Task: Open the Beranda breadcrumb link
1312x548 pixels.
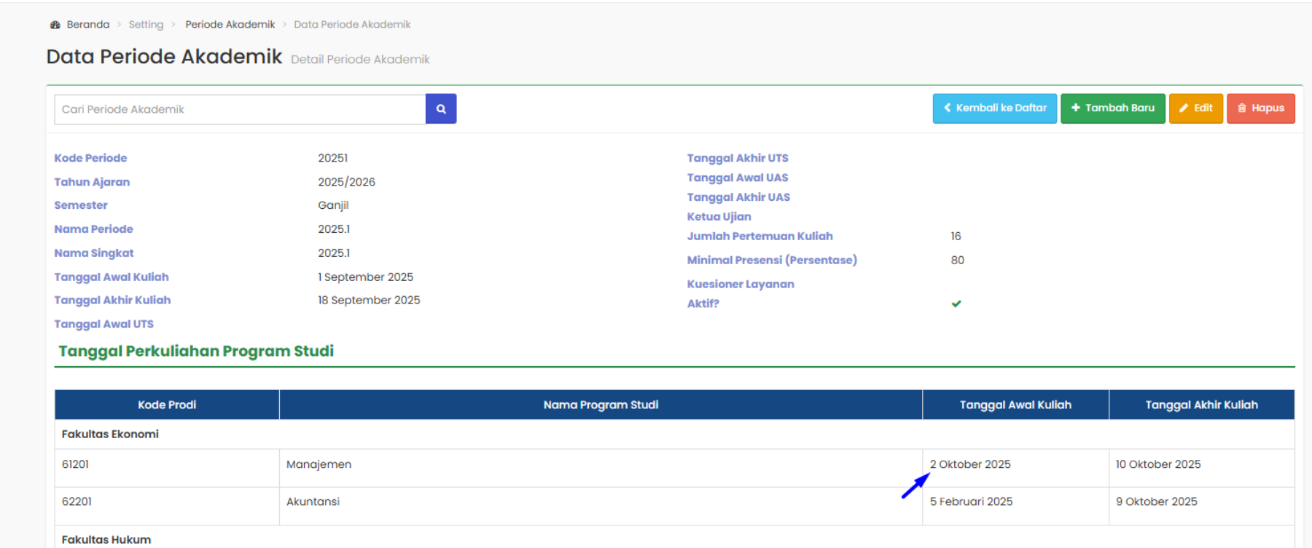Action: click(87, 25)
